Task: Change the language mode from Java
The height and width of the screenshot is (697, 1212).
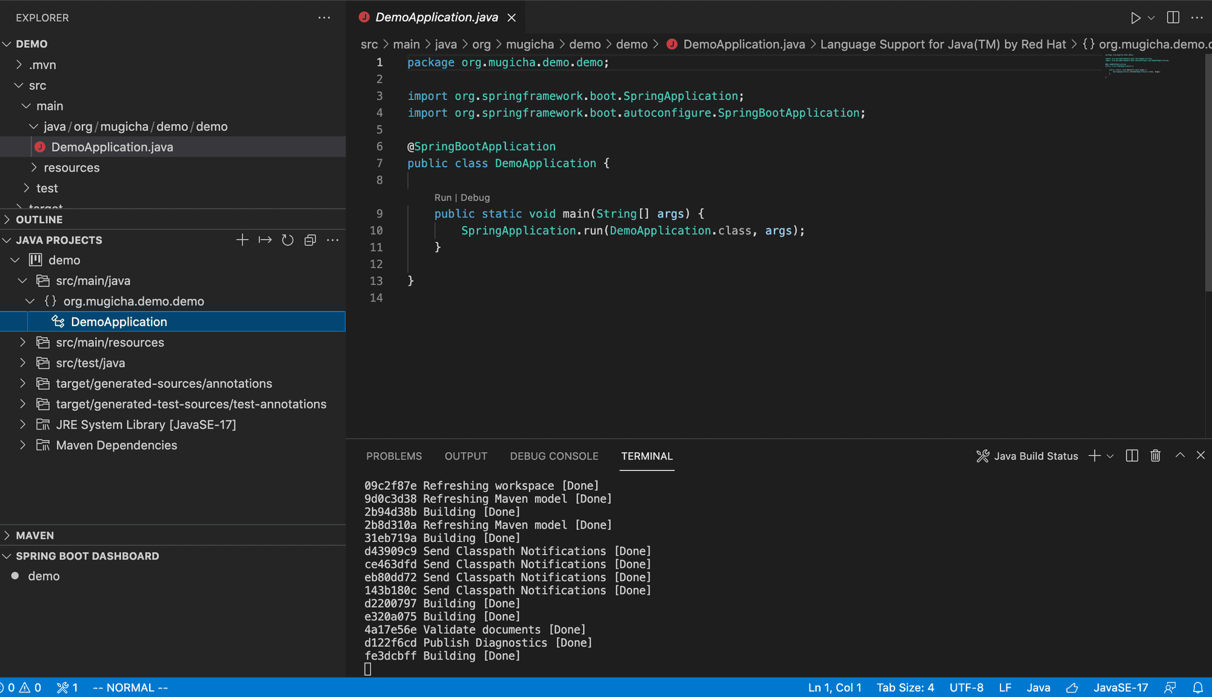Action: pos(1038,687)
